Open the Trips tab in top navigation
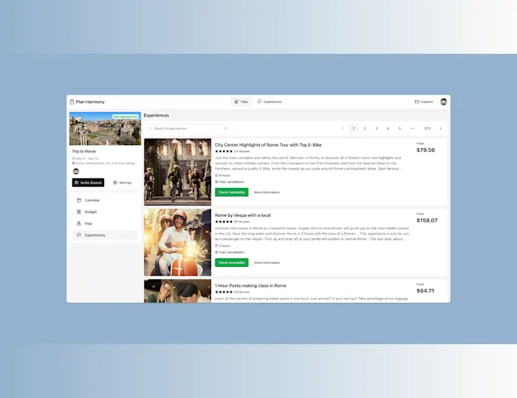This screenshot has width=517, height=398. [241, 102]
